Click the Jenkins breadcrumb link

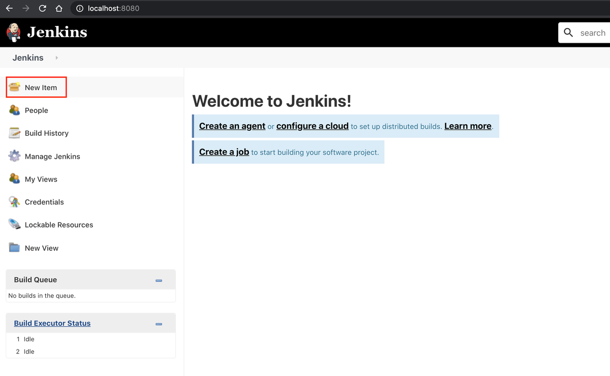click(28, 58)
